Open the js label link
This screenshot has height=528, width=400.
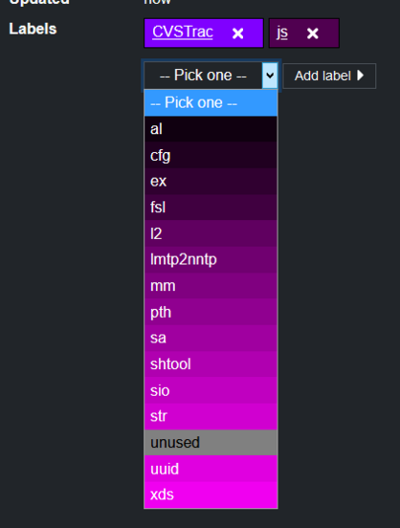tap(282, 33)
